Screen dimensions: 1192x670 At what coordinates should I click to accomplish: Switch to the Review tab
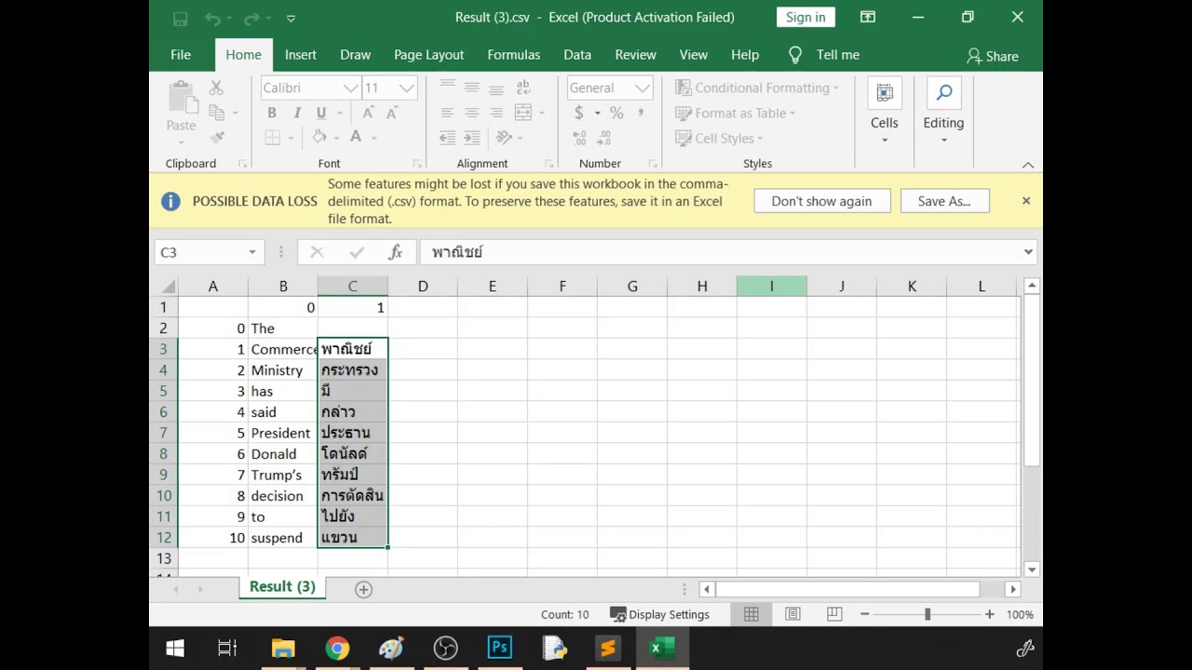coord(635,55)
